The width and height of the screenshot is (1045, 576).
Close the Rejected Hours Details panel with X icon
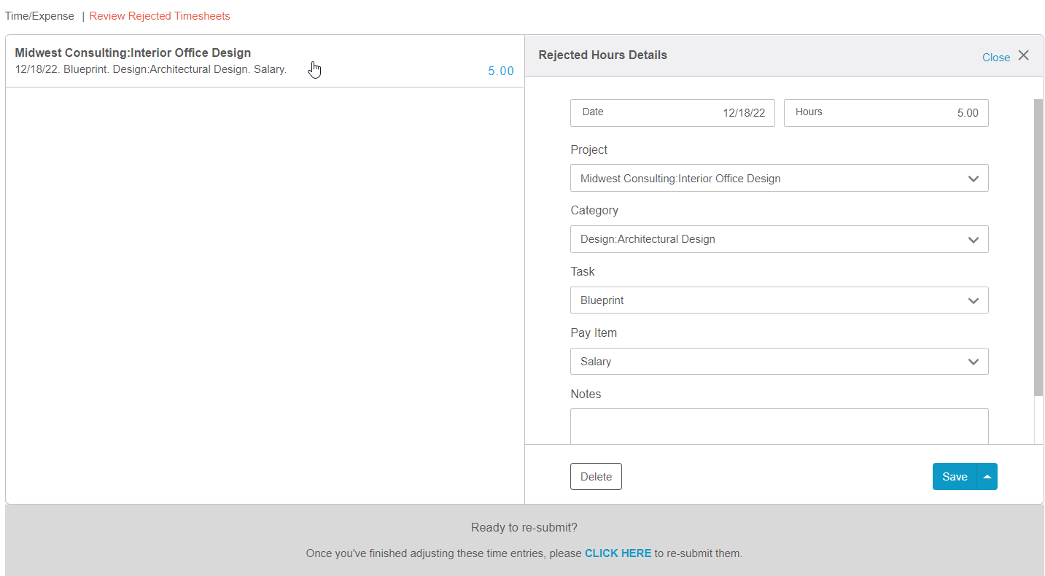point(1023,55)
